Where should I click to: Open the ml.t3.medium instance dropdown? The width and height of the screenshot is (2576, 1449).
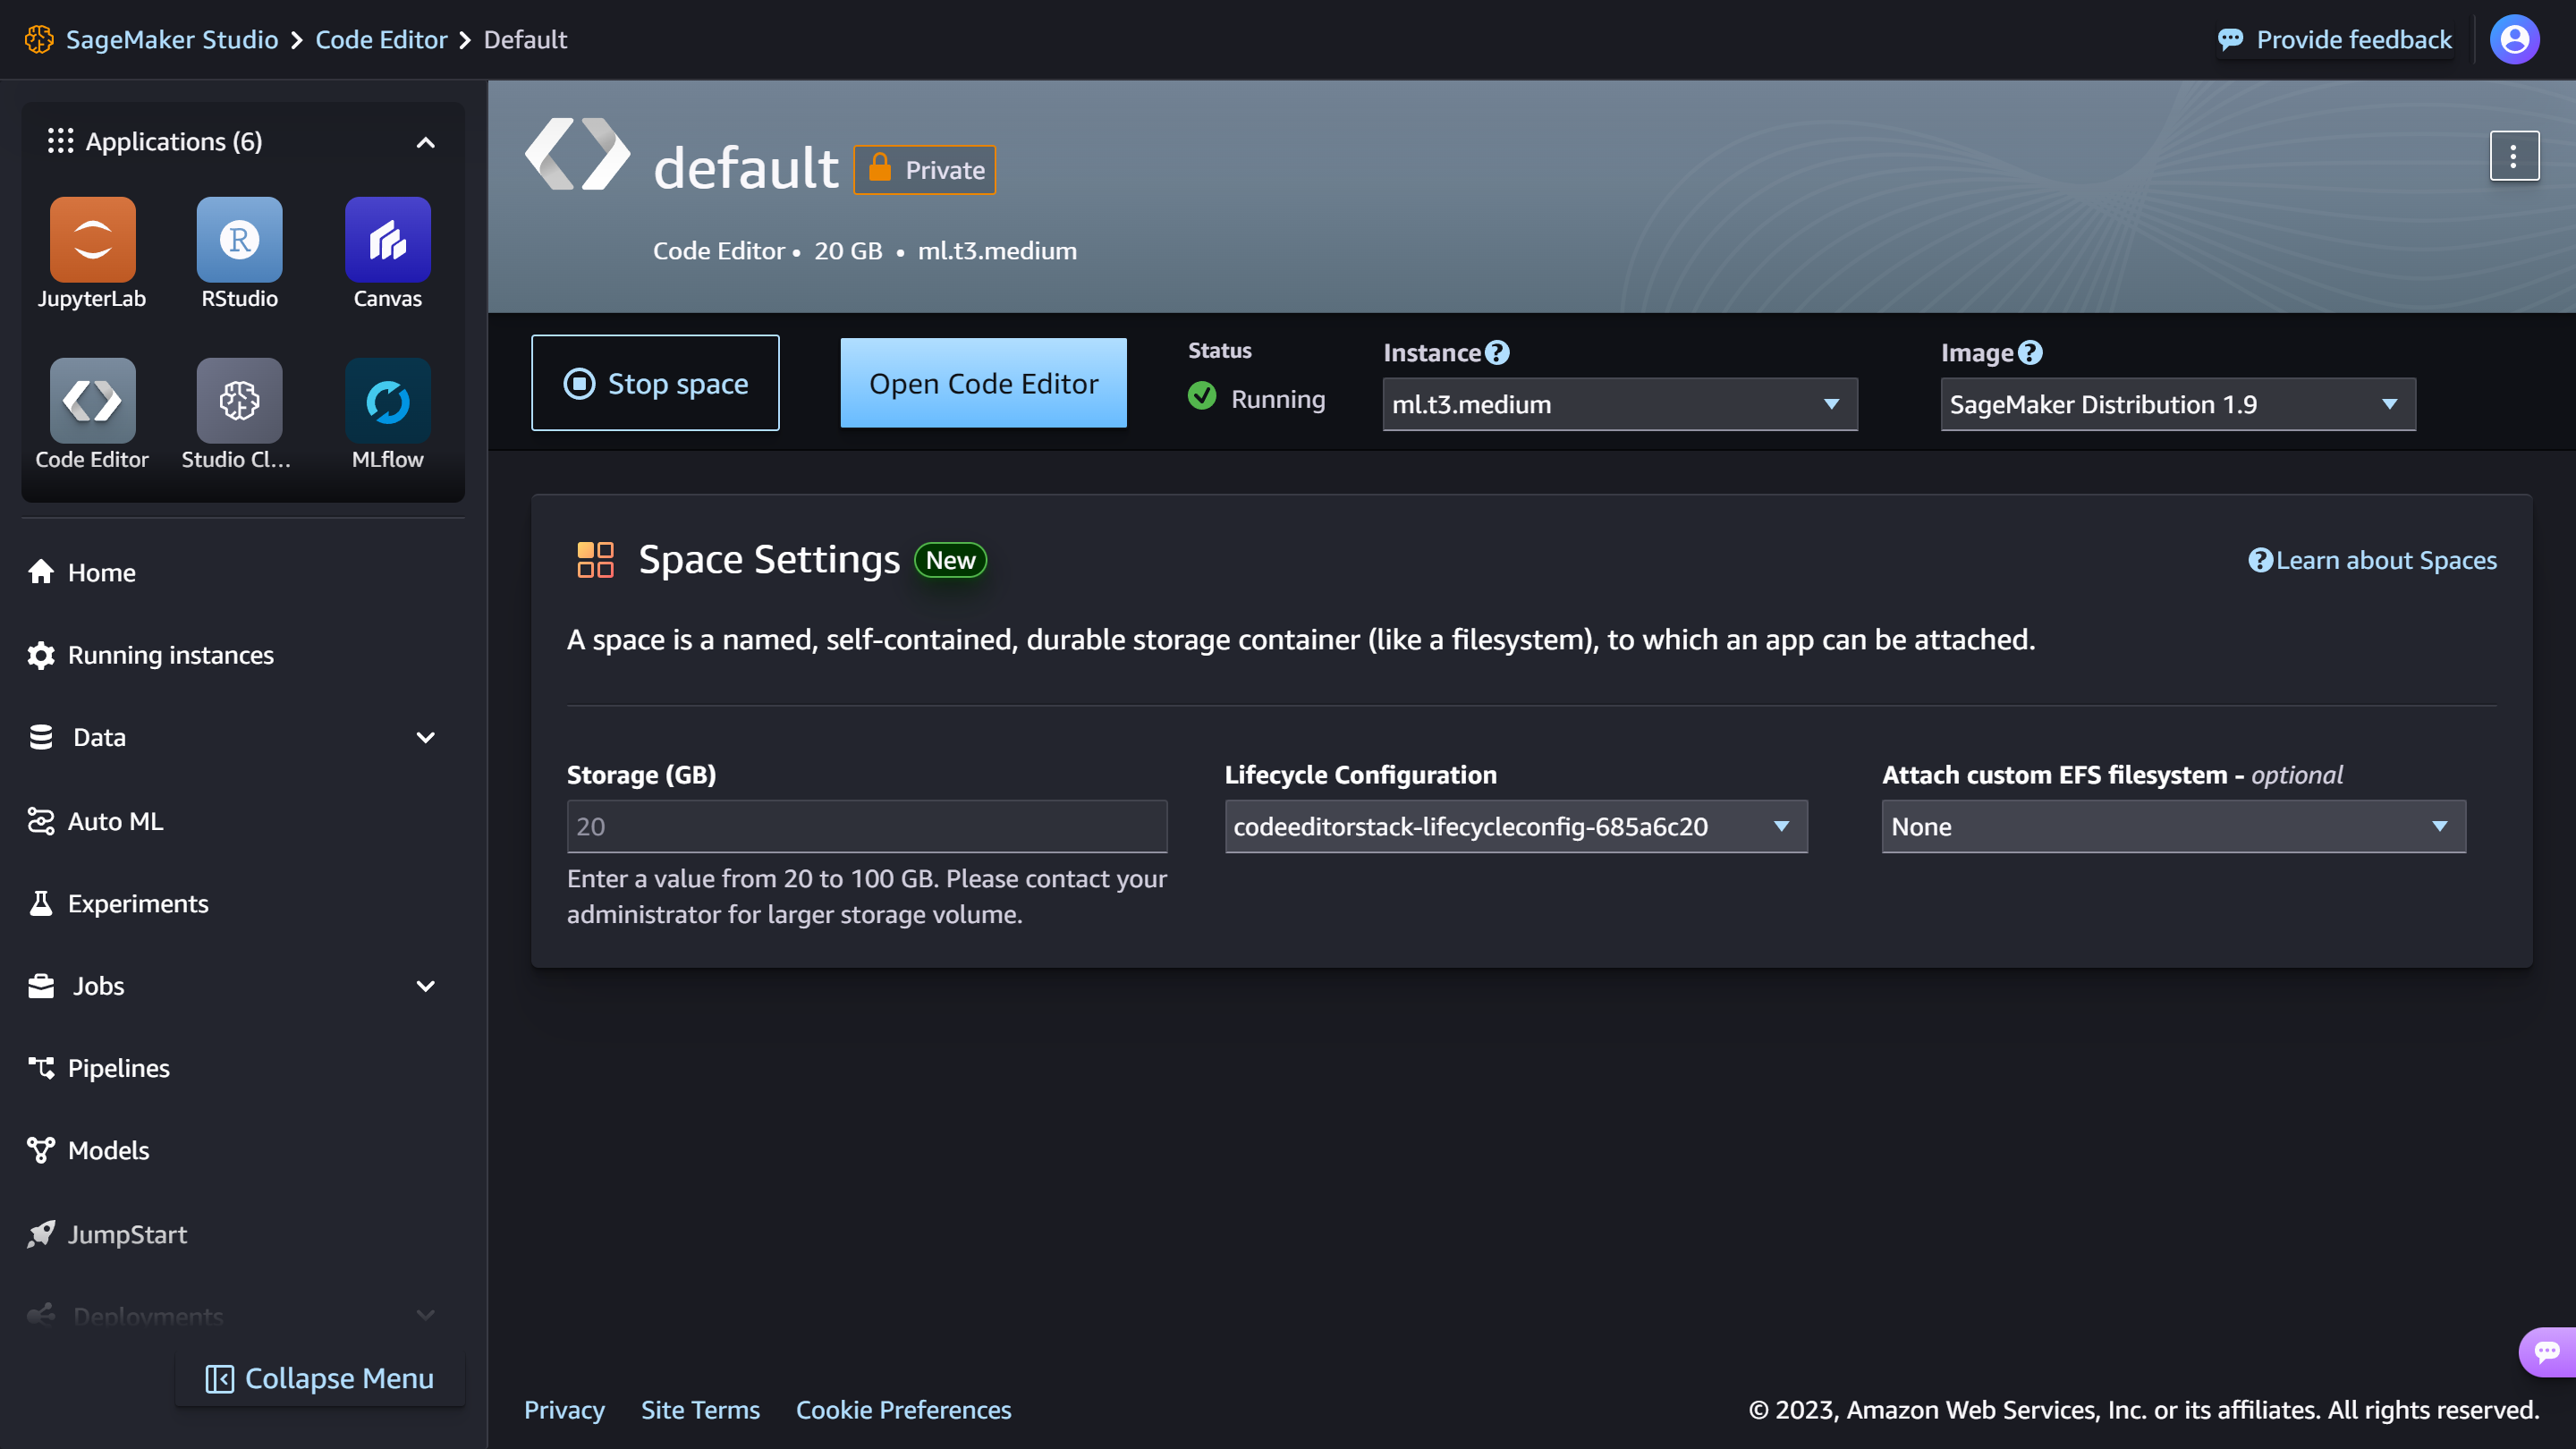(x=1618, y=404)
